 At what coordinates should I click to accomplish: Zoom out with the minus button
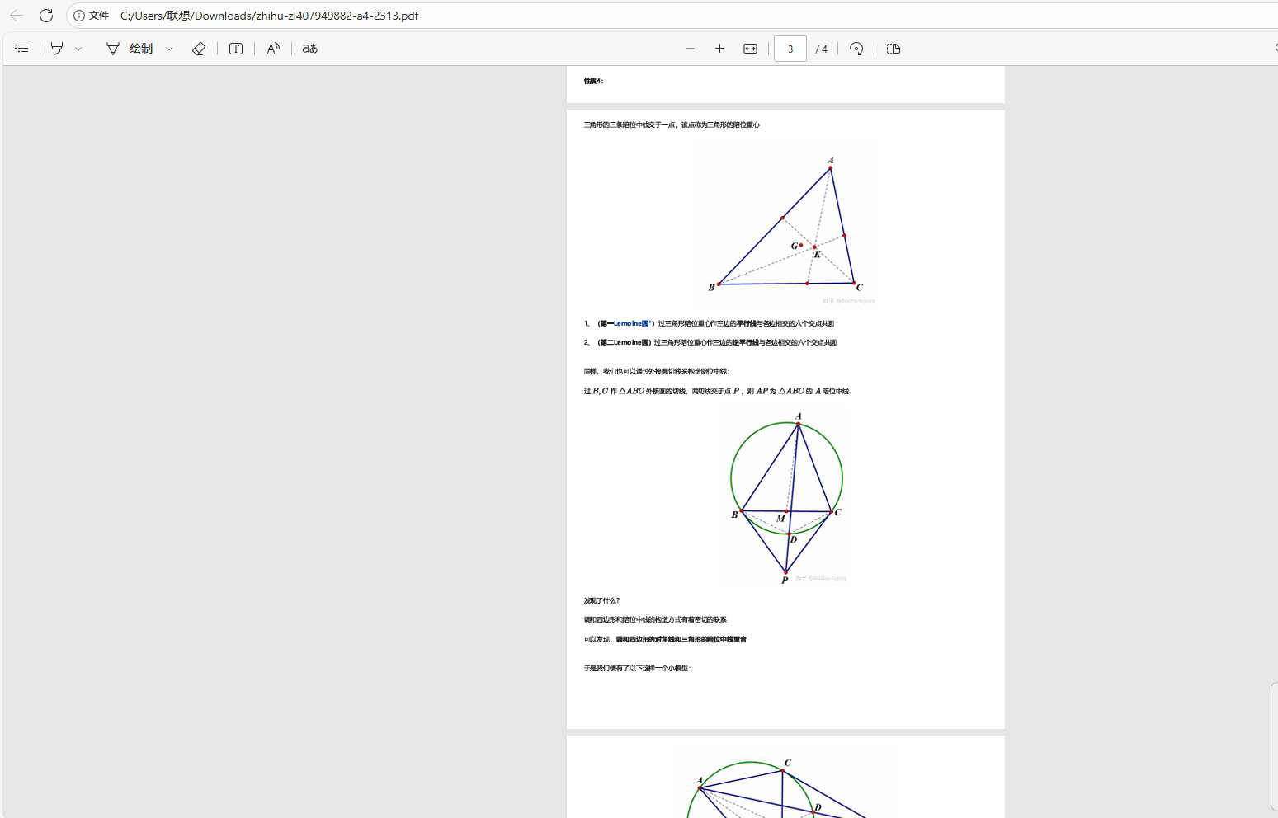691,49
